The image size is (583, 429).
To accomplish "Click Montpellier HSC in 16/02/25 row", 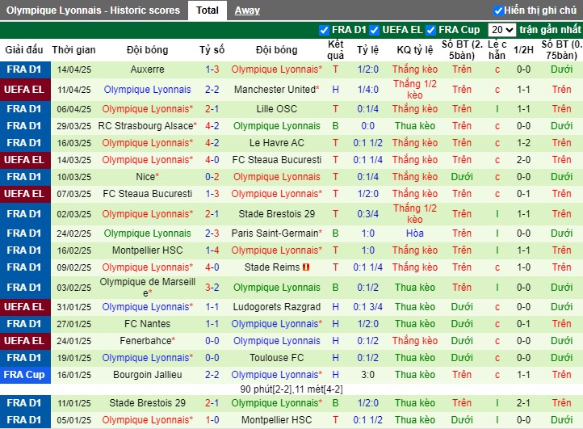I will click(147, 250).
